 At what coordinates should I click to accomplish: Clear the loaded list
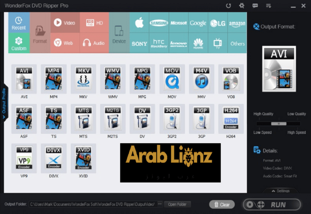click(x=222, y=205)
